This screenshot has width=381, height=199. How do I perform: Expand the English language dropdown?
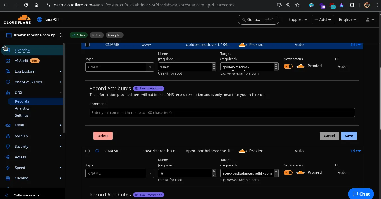[x=348, y=20]
